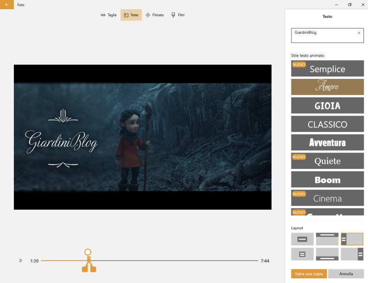
Task: Choose the Amore text style
Action: pos(328,87)
